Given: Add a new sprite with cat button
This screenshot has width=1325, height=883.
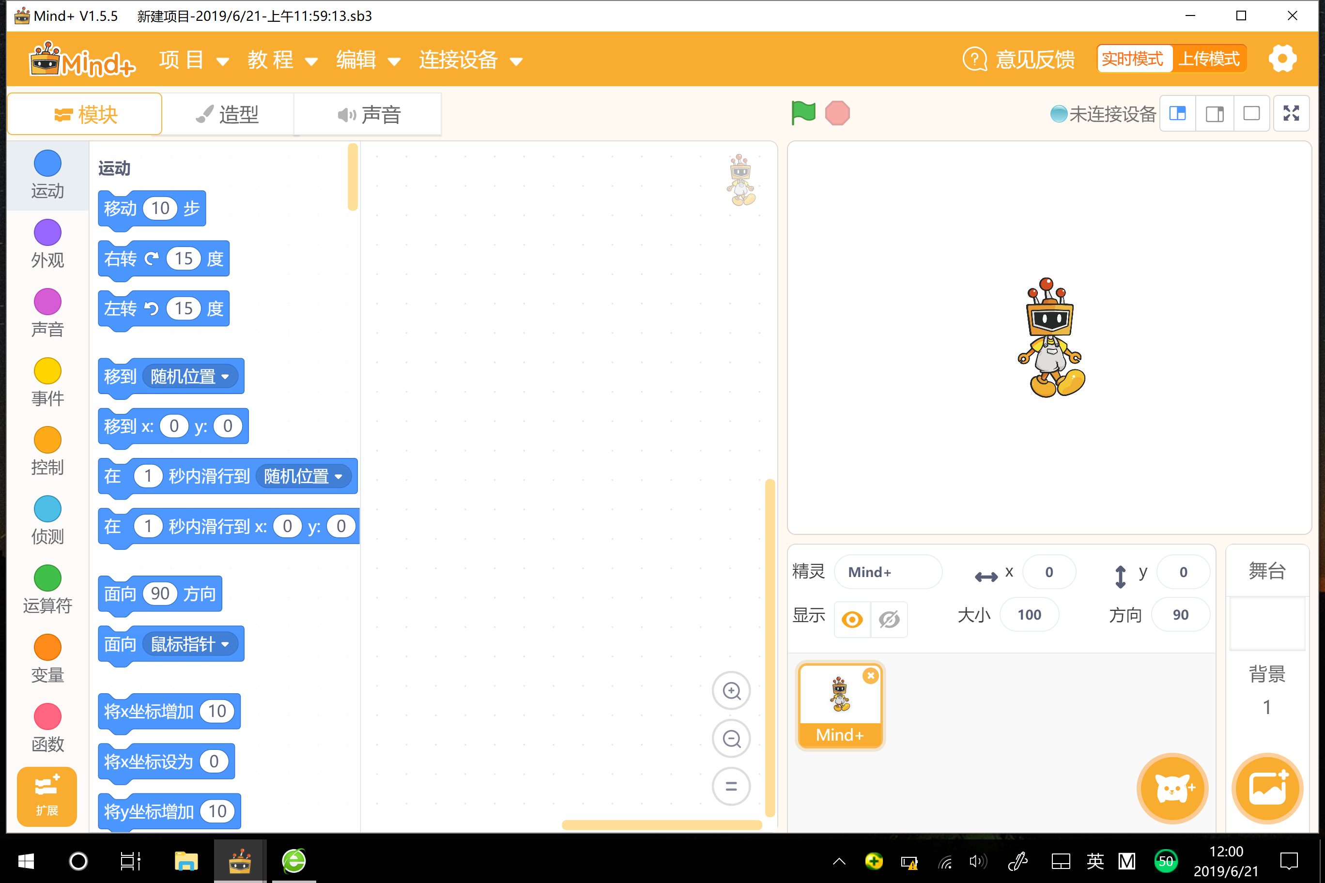Looking at the screenshot, I should (x=1172, y=788).
